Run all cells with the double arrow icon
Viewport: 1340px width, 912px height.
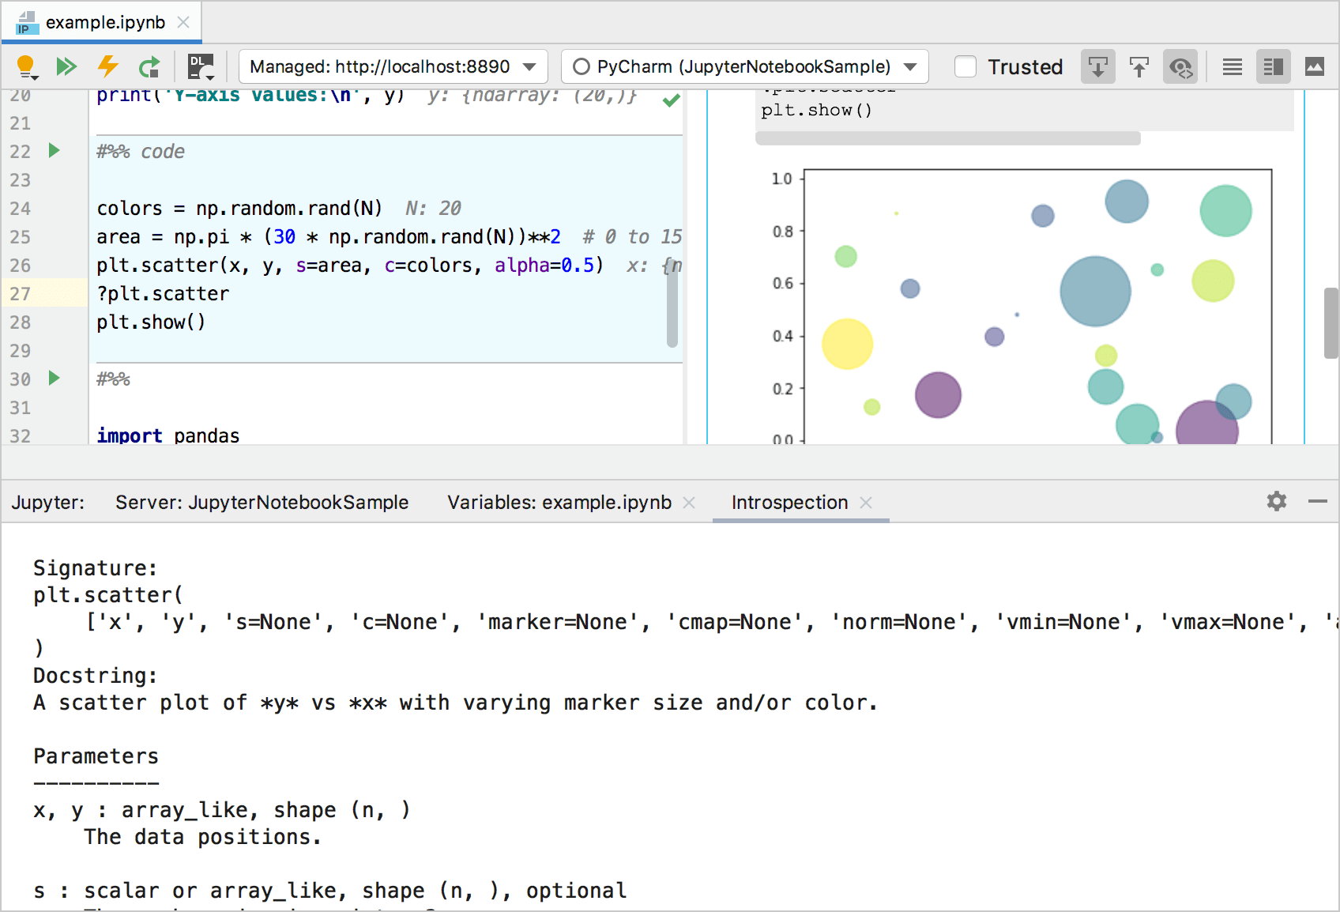[x=67, y=66]
